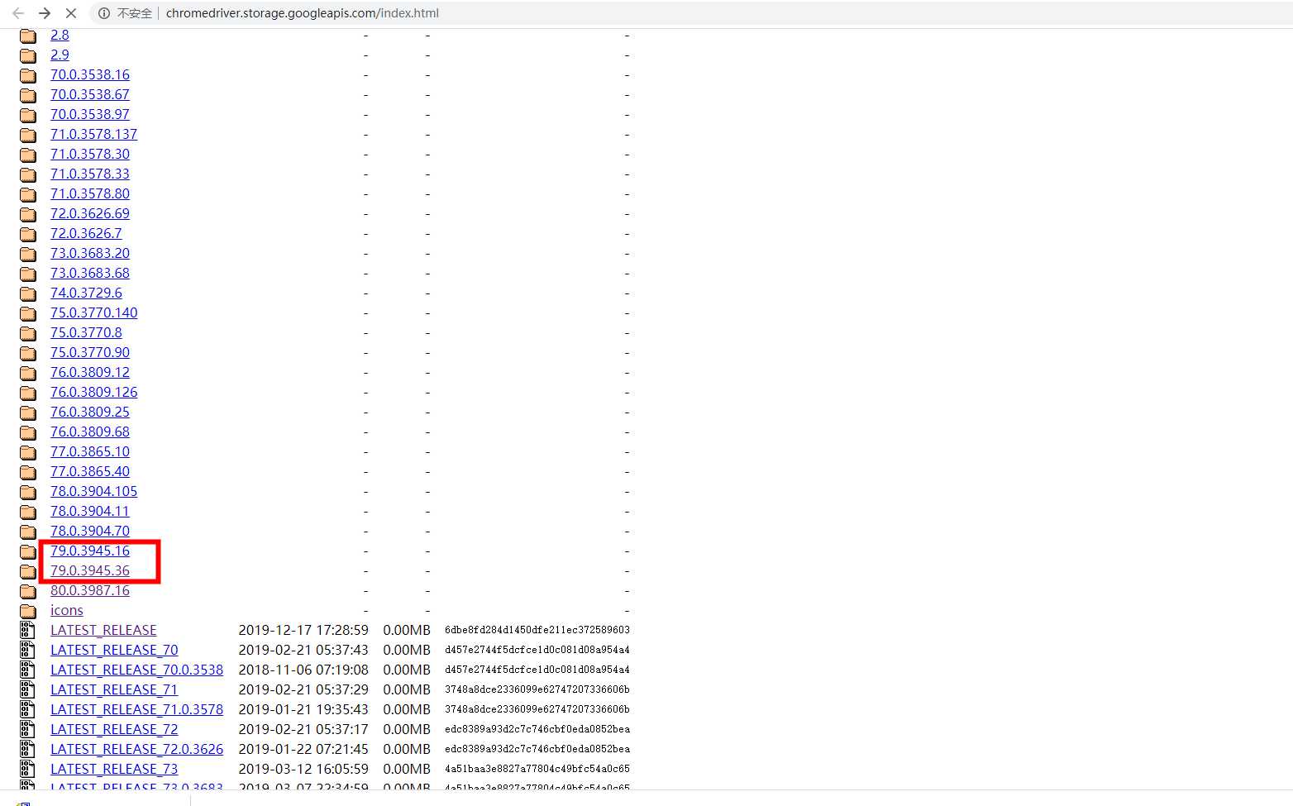
Task: Open the LATEST_RELEASE_70 file link
Action: pyautogui.click(x=114, y=650)
